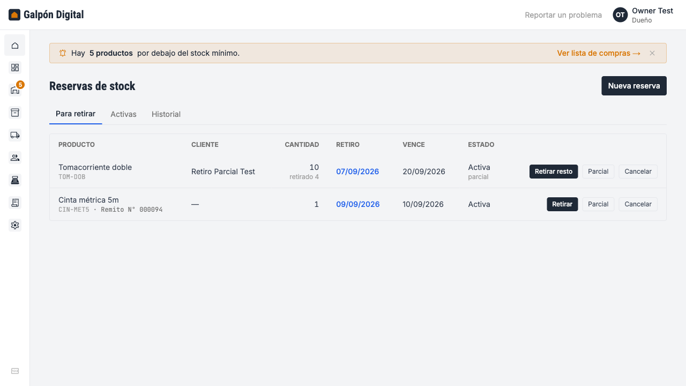This screenshot has height=386, width=686.
Task: Open the Historial tab
Action: tap(166, 114)
